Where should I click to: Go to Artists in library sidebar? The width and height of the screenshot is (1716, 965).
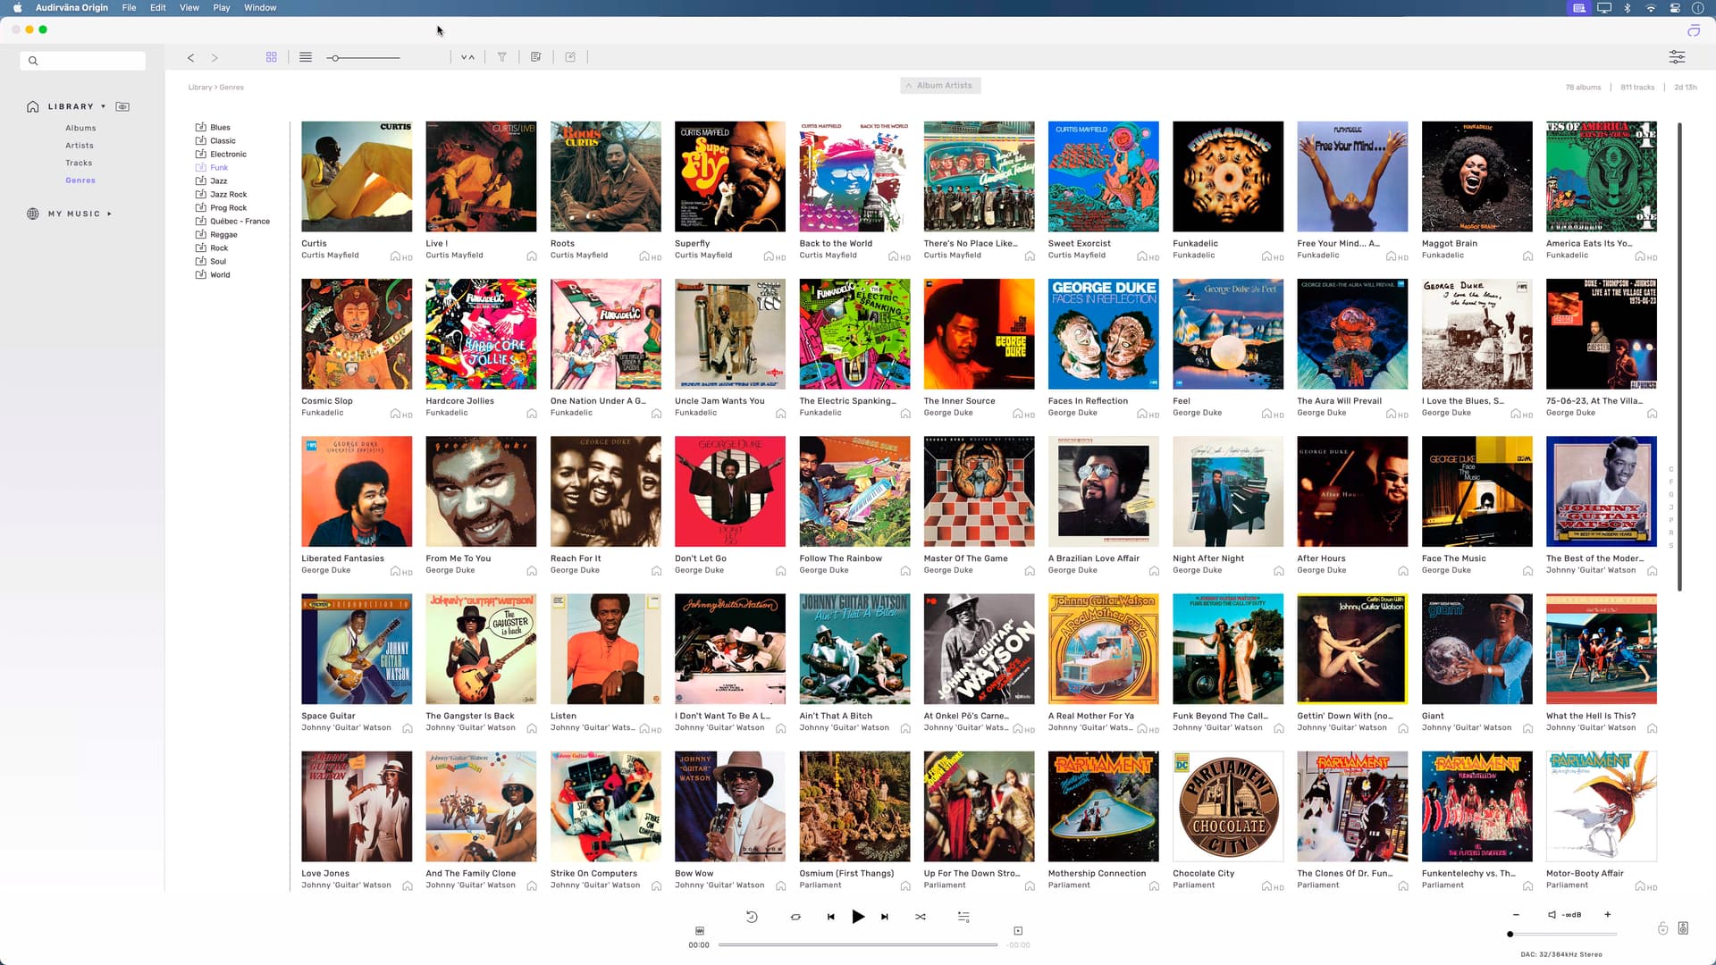[80, 146]
